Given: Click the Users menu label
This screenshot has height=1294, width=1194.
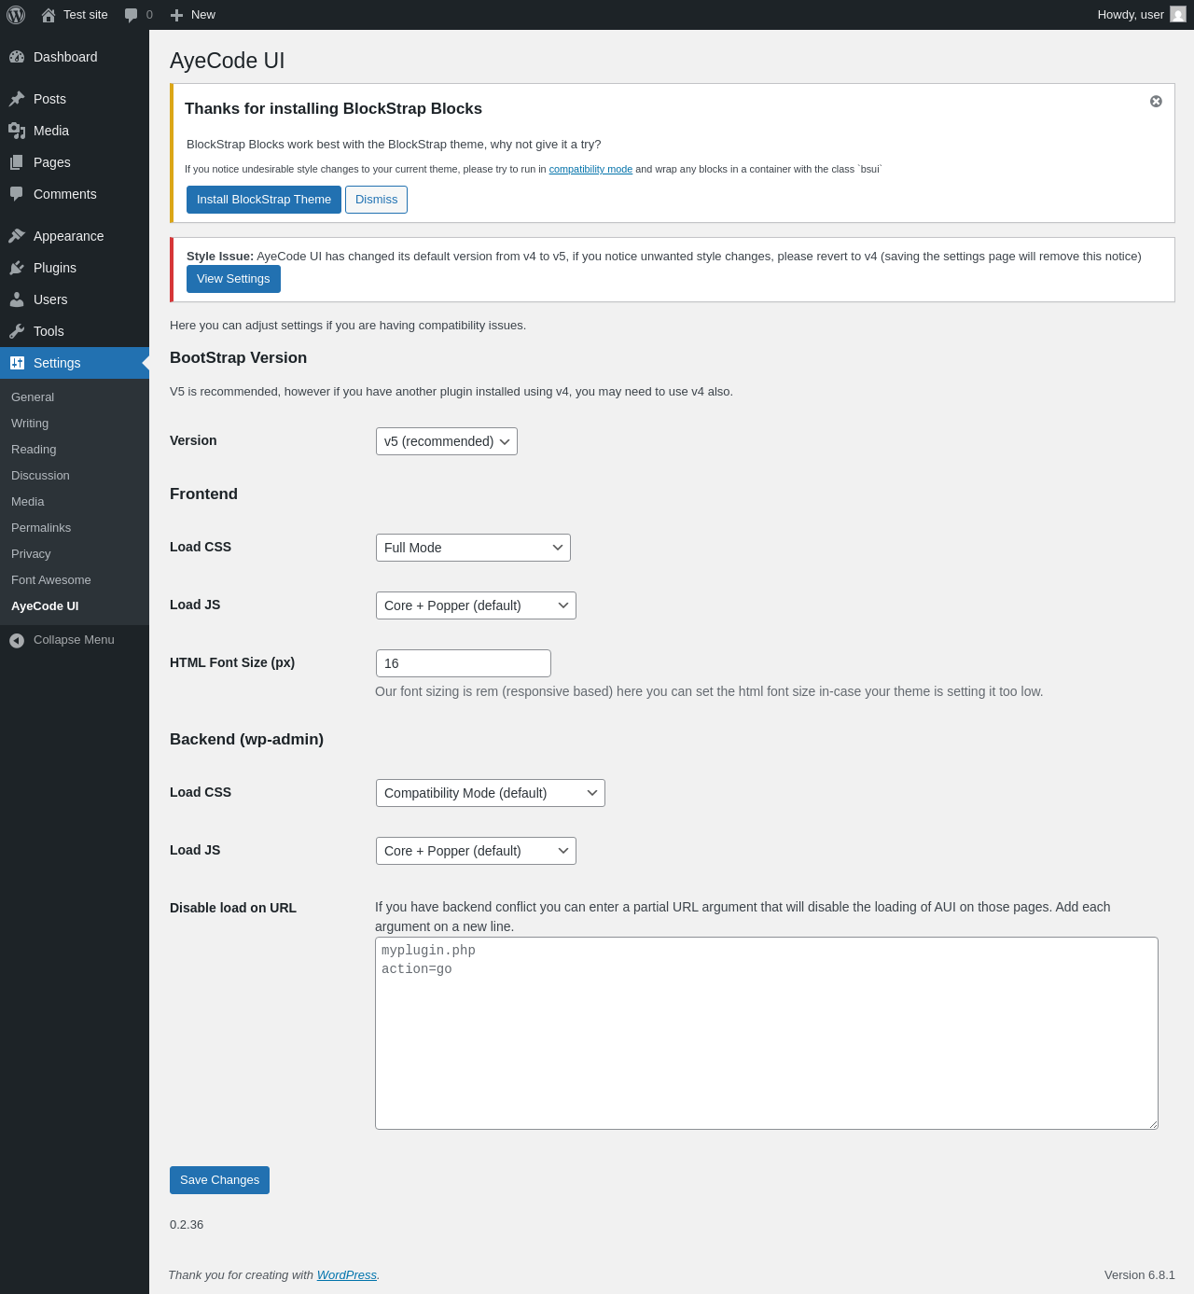Looking at the screenshot, I should 50,299.
